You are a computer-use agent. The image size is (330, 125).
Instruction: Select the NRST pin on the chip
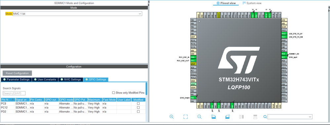193,64
